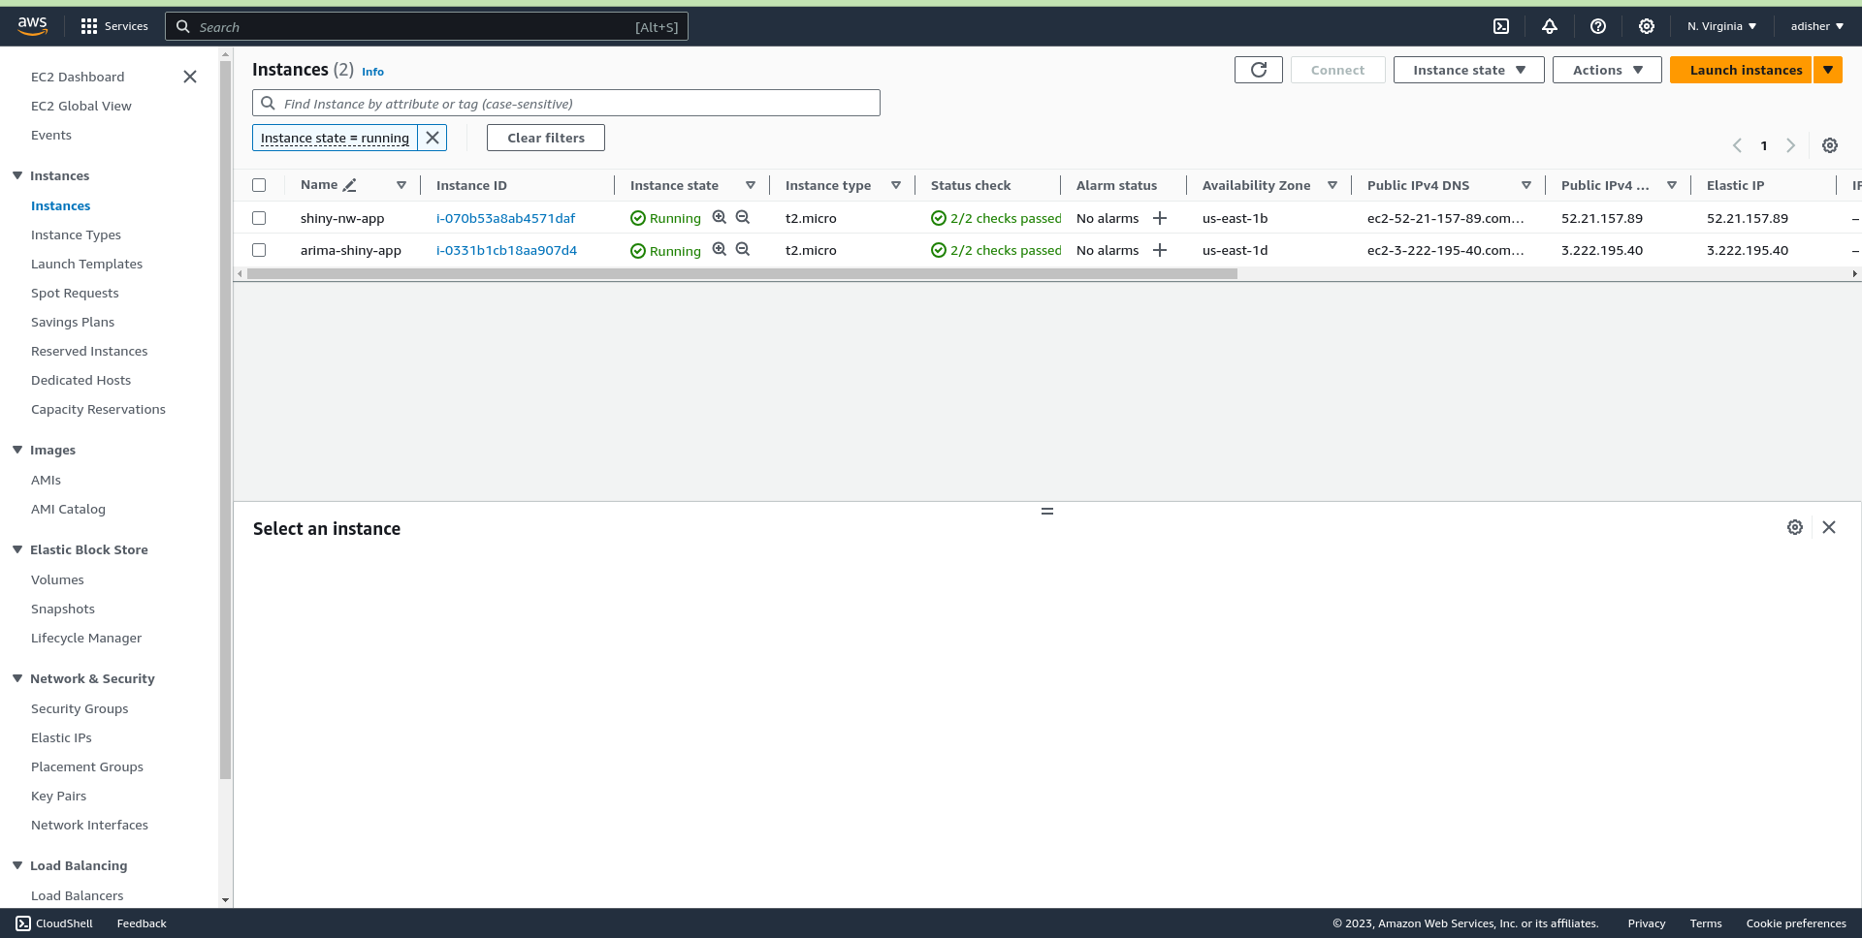Viewport: 1862px width, 938px height.
Task: Zoom out filter on arima-shiny-app Running state
Action: [743, 250]
